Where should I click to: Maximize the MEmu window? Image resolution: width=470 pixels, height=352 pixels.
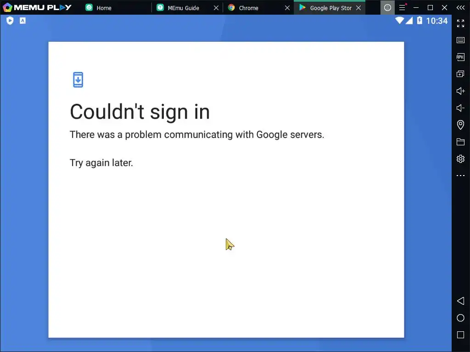[x=430, y=7]
